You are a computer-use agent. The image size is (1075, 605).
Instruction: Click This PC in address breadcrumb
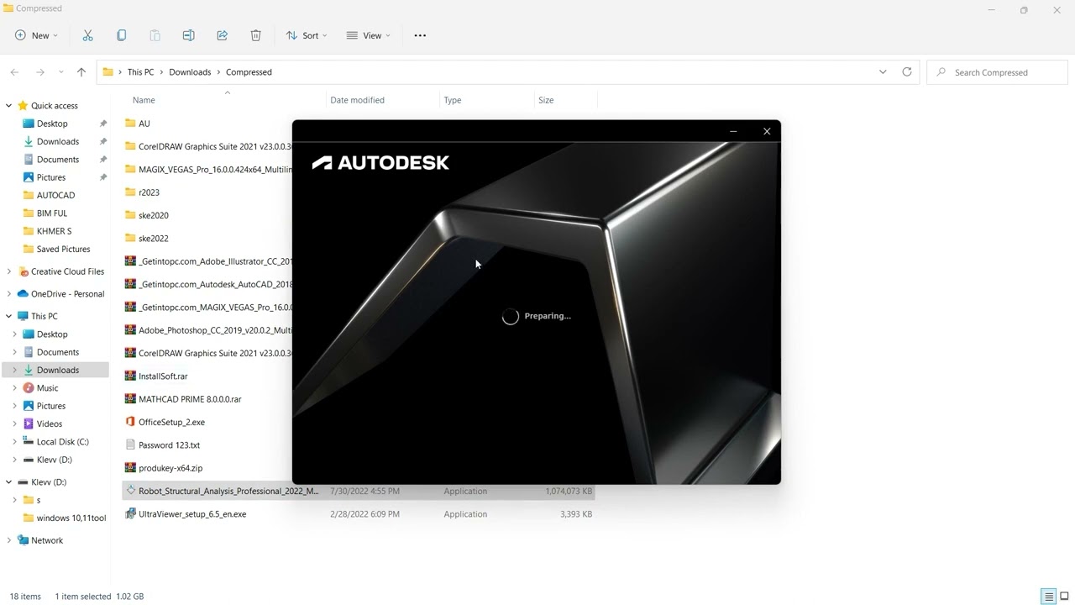point(140,72)
